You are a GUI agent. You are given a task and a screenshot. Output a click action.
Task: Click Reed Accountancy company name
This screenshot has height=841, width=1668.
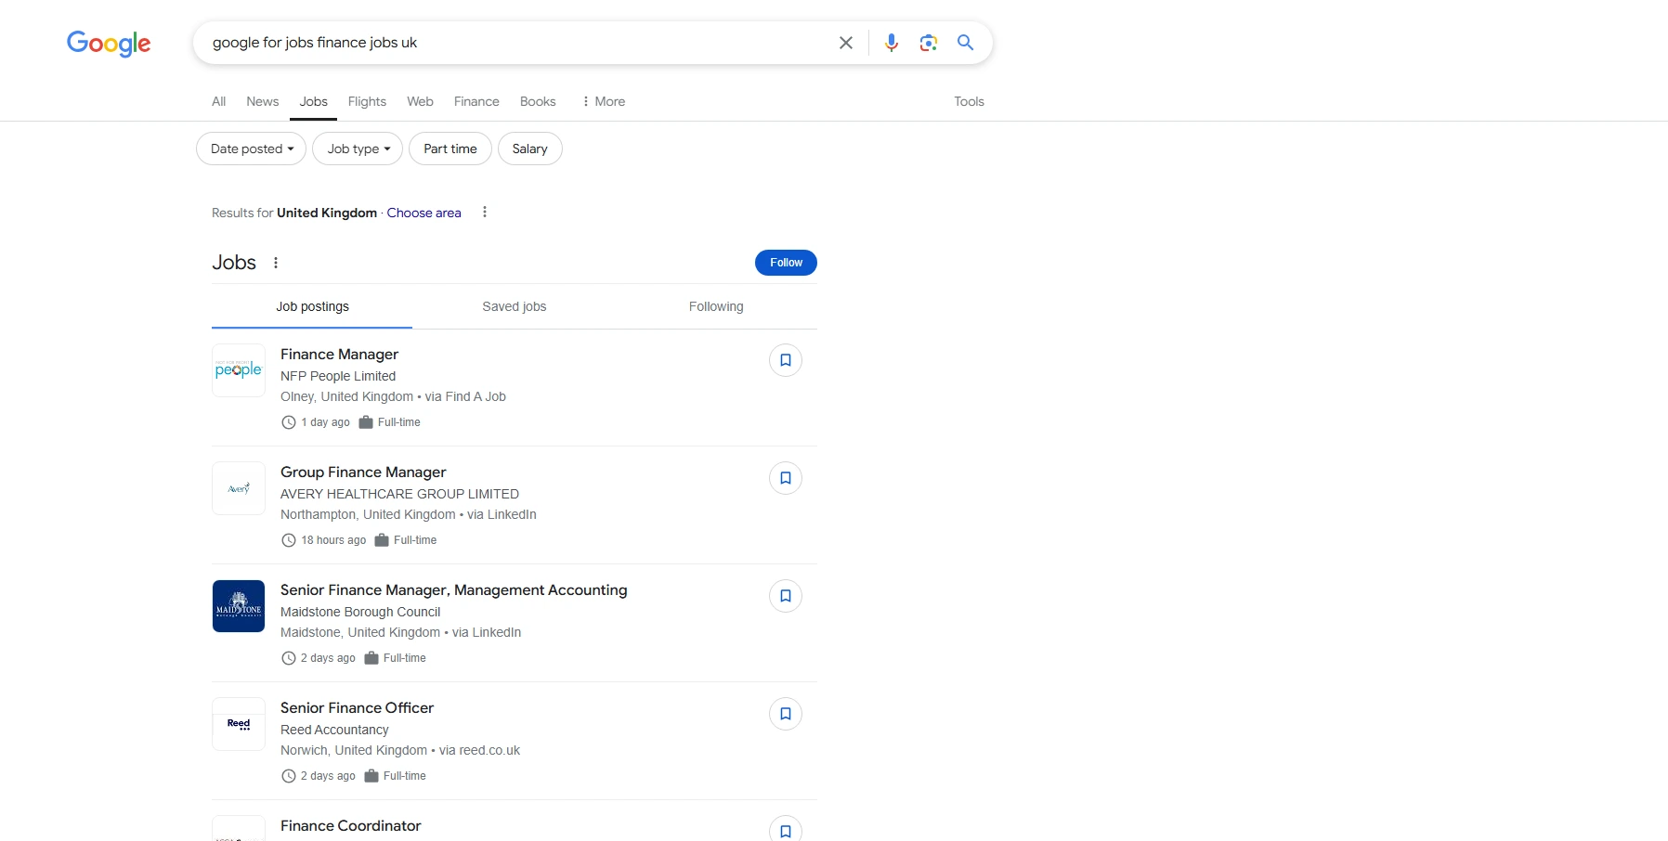(334, 730)
